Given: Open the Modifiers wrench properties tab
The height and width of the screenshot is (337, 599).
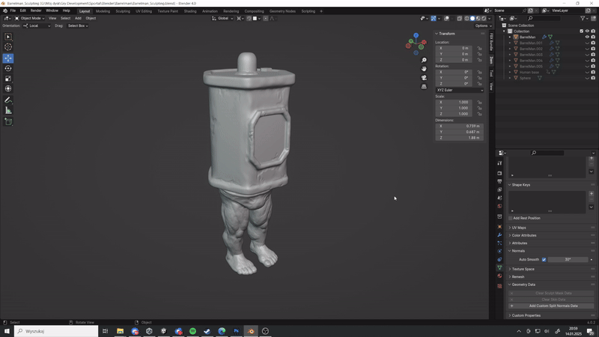Looking at the screenshot, I should tap(499, 235).
